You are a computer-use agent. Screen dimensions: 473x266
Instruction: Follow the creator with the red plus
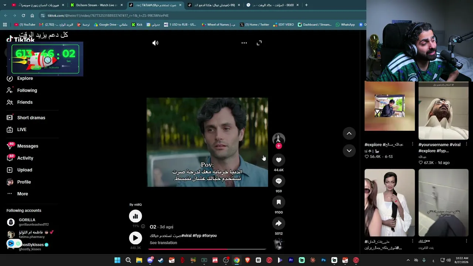[x=279, y=146]
